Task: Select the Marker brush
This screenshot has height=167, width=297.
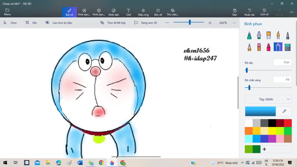Action: coord(249,35)
